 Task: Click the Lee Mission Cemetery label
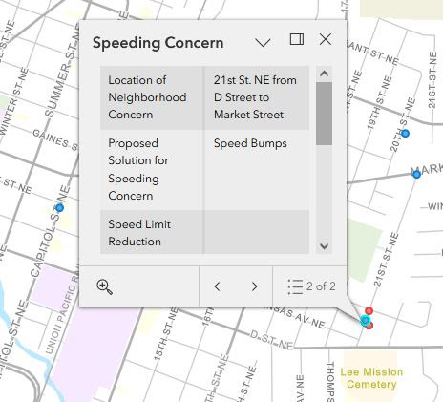click(x=371, y=378)
